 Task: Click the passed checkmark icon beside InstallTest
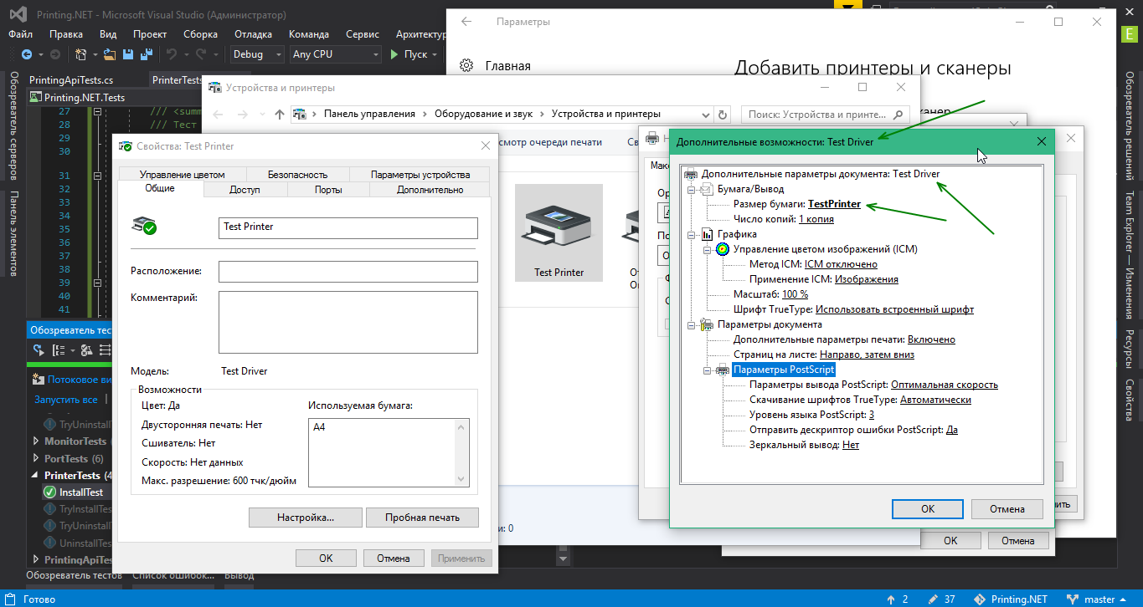(x=49, y=492)
